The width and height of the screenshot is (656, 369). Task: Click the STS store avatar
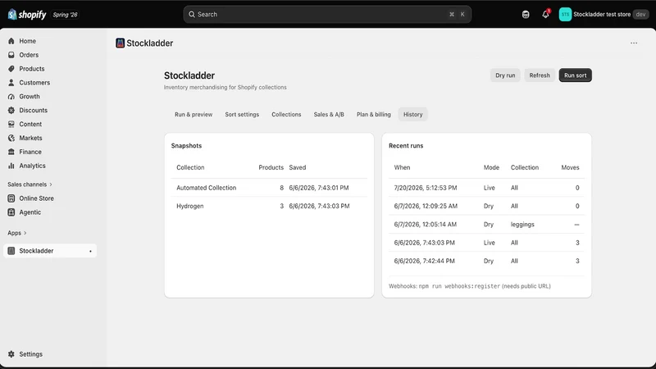(565, 14)
